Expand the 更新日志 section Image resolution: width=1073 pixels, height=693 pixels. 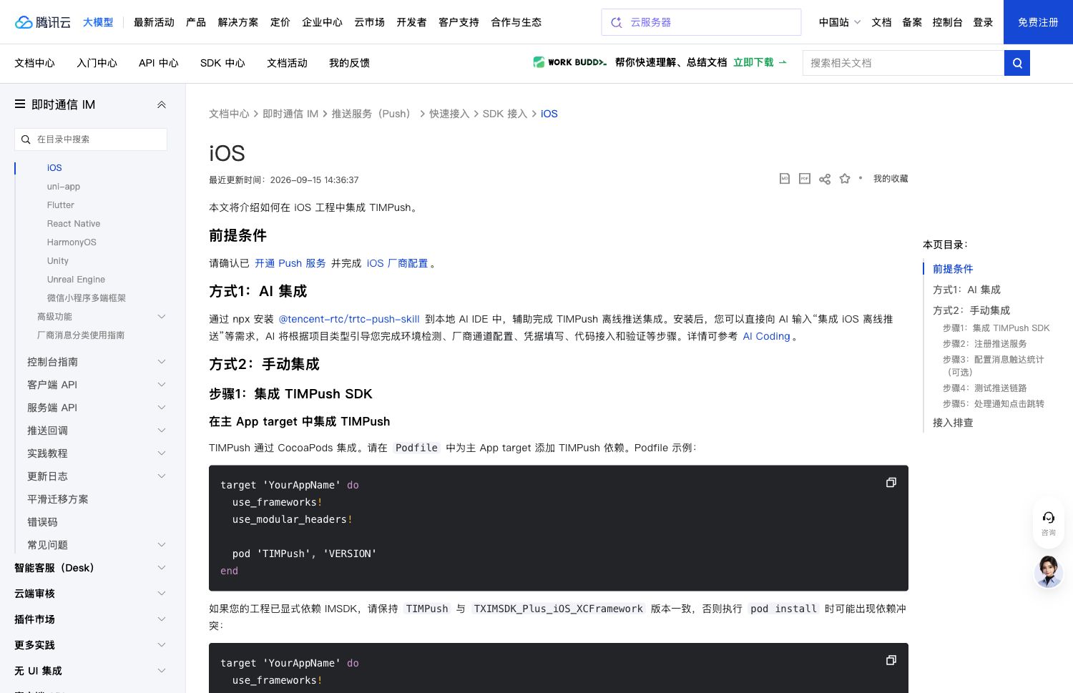162,476
